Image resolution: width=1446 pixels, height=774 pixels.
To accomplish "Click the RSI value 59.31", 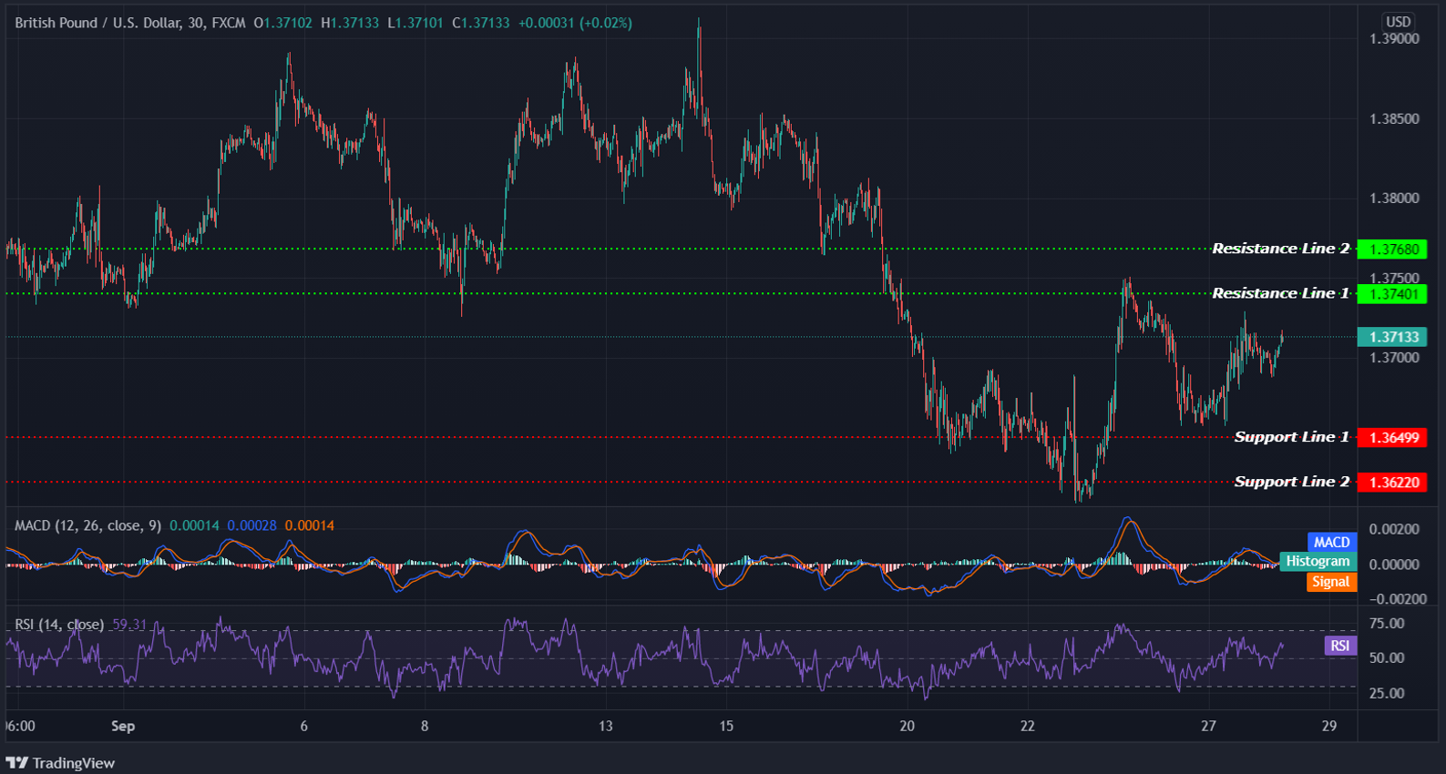I will point(129,625).
